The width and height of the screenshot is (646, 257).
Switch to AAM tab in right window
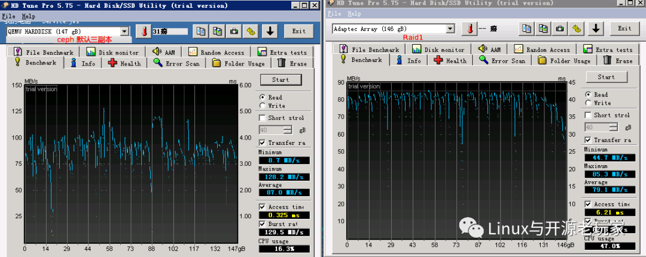click(490, 49)
